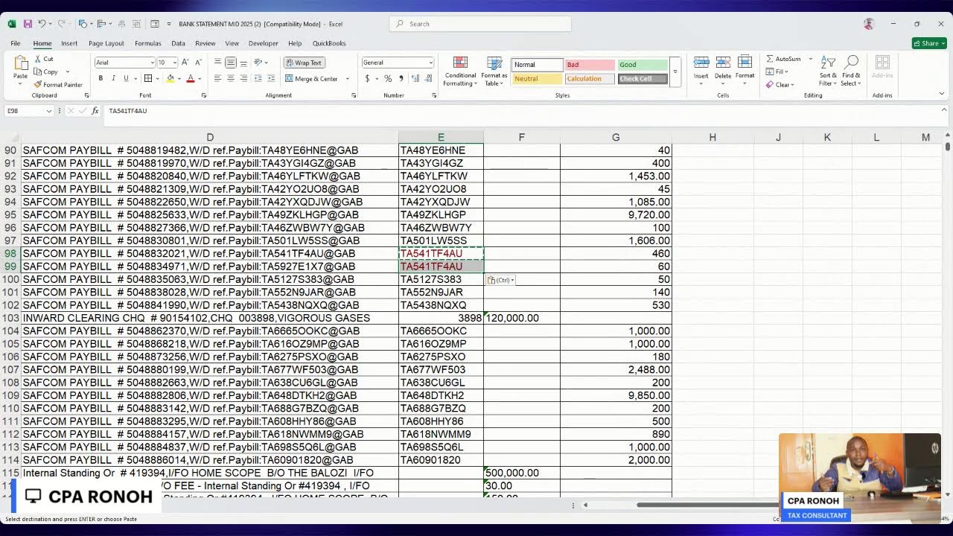The image size is (953, 536).
Task: Open the text Orientation options
Action: (260, 63)
